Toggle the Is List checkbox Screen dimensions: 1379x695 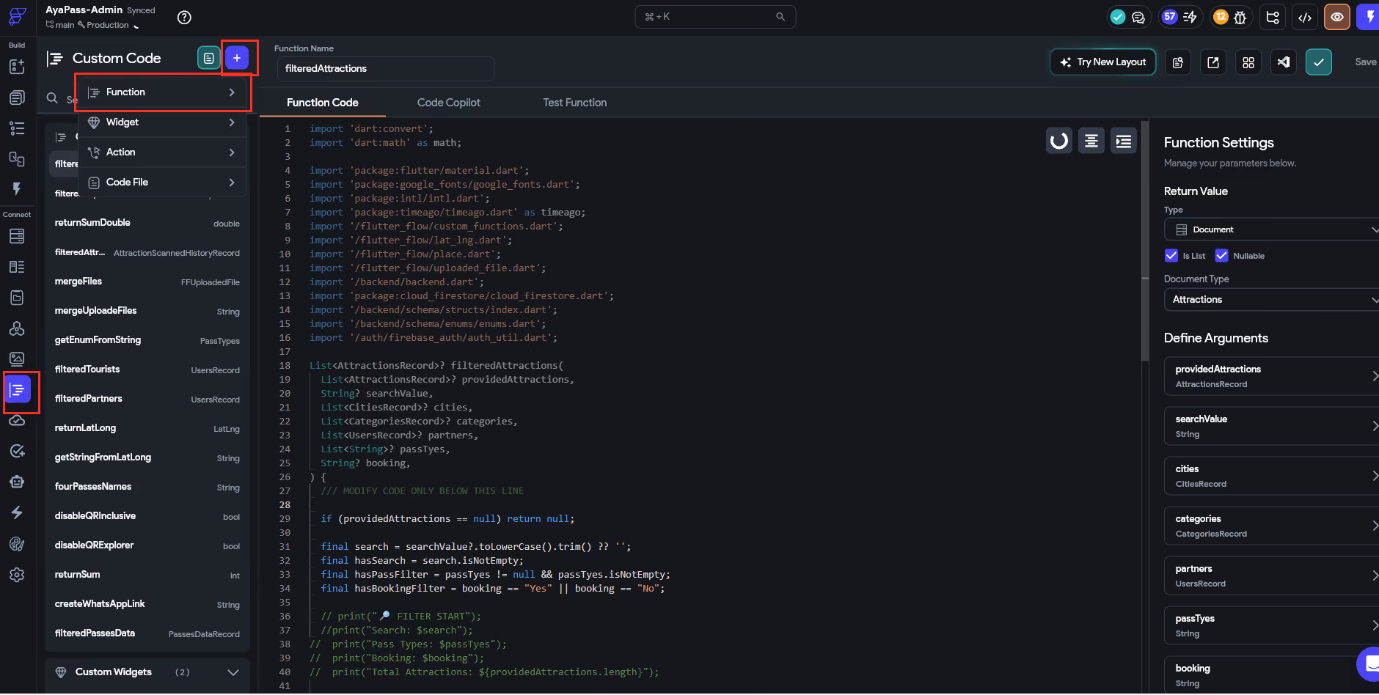pyautogui.click(x=1171, y=256)
